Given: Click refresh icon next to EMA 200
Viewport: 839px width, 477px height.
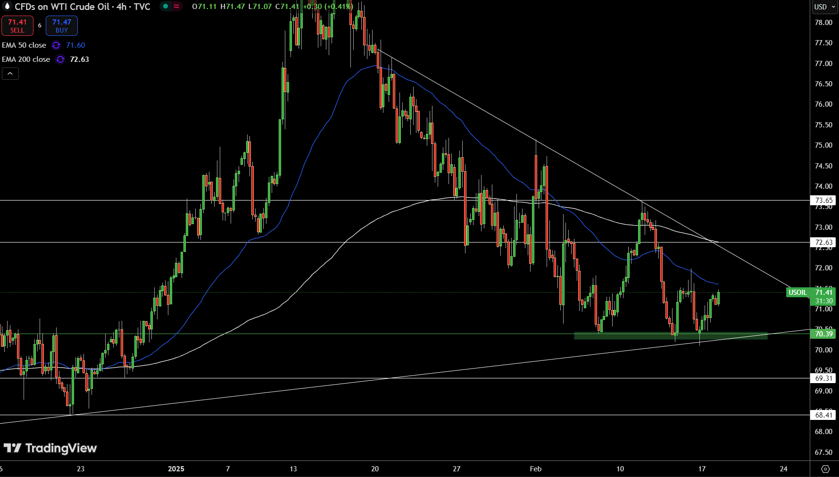Looking at the screenshot, I should click(60, 59).
